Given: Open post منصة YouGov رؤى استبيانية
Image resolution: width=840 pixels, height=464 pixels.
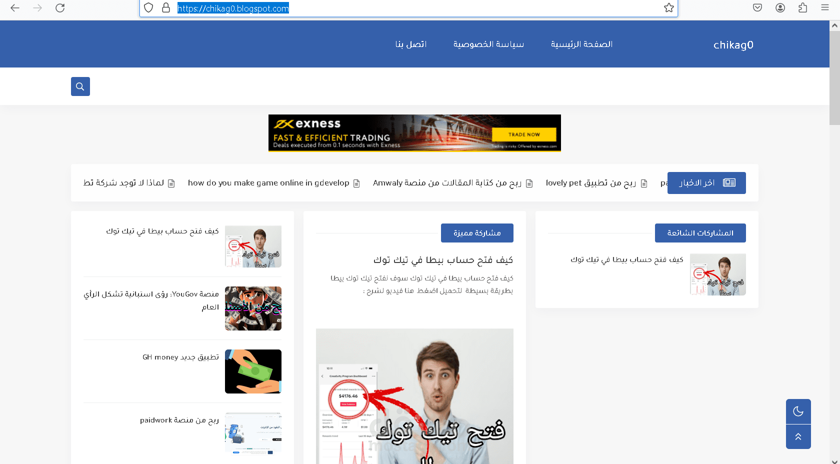Looking at the screenshot, I should (151, 300).
